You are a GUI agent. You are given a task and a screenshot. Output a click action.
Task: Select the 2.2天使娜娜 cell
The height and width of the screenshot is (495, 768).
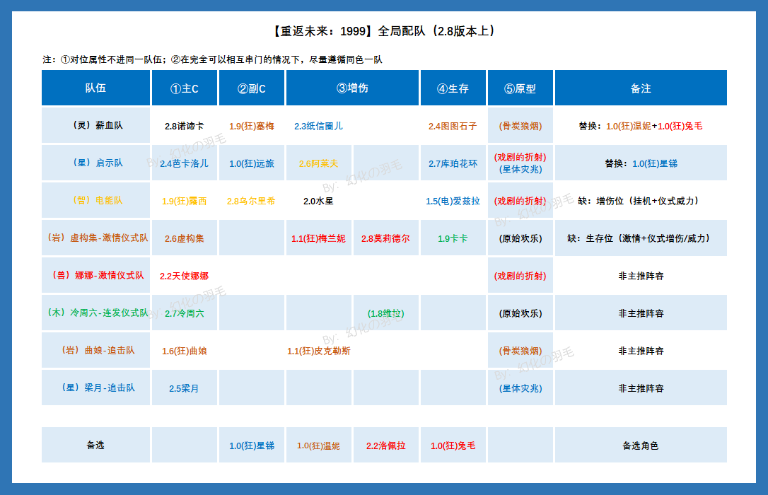pyautogui.click(x=184, y=276)
